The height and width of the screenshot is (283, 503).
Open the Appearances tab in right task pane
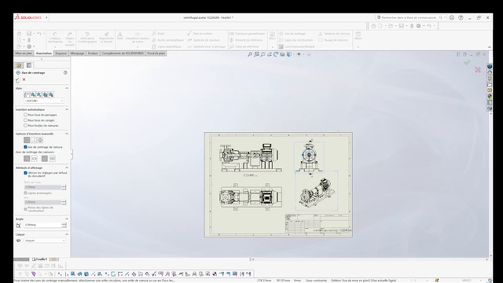(490, 96)
